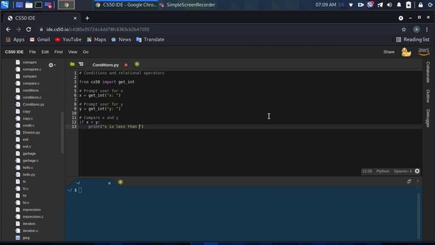Viewport: 435px width, 245px height.
Task: Bookmark this page with the star icon
Action: [404, 29]
